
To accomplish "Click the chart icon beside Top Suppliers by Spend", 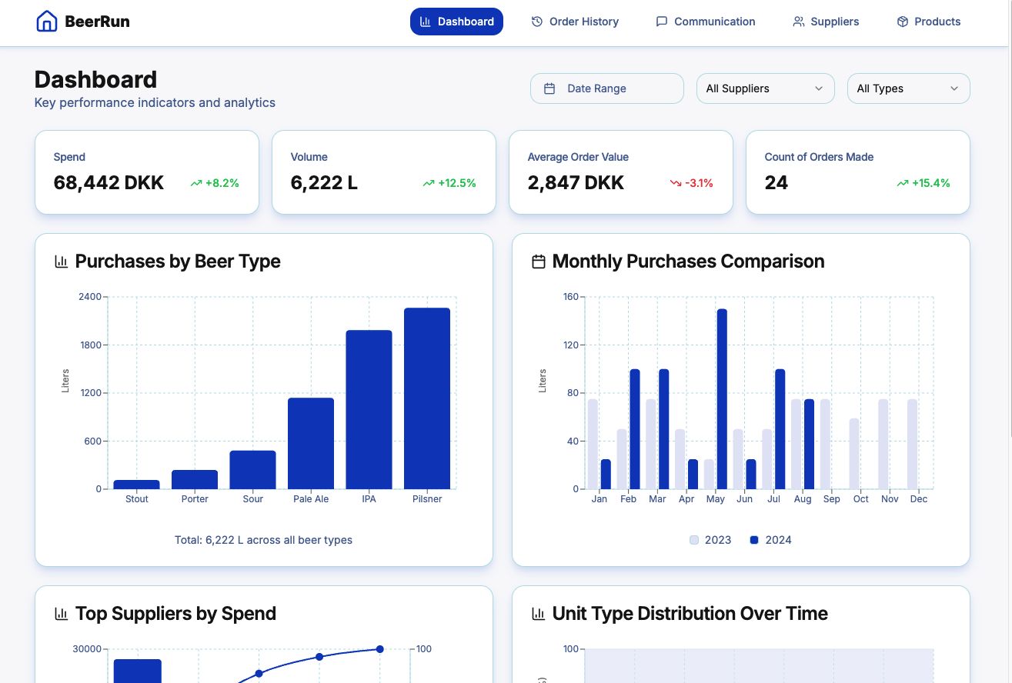I will pos(60,614).
